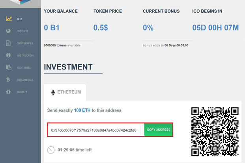Click the Whitepaper document icon
Viewport: 245px width, 163px height.
[8, 43]
